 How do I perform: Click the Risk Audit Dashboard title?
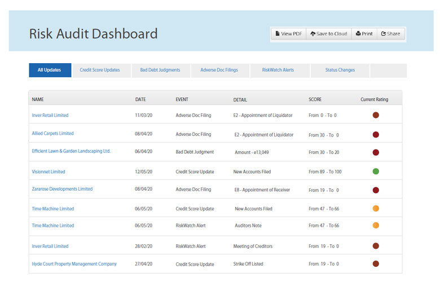point(93,34)
